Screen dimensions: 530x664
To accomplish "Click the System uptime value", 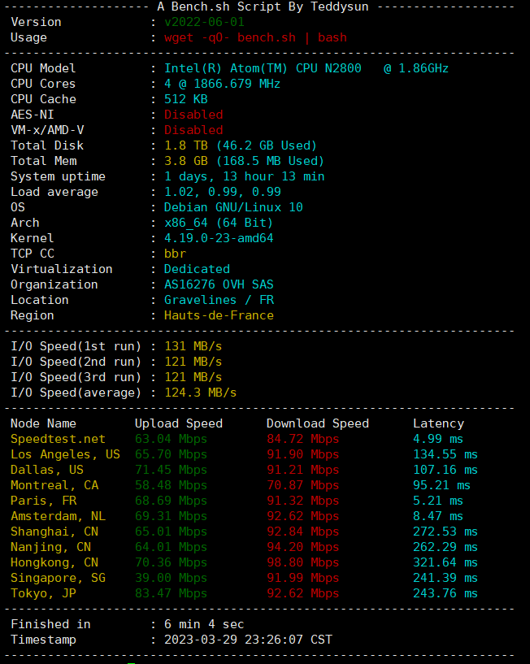I will click(x=244, y=176).
